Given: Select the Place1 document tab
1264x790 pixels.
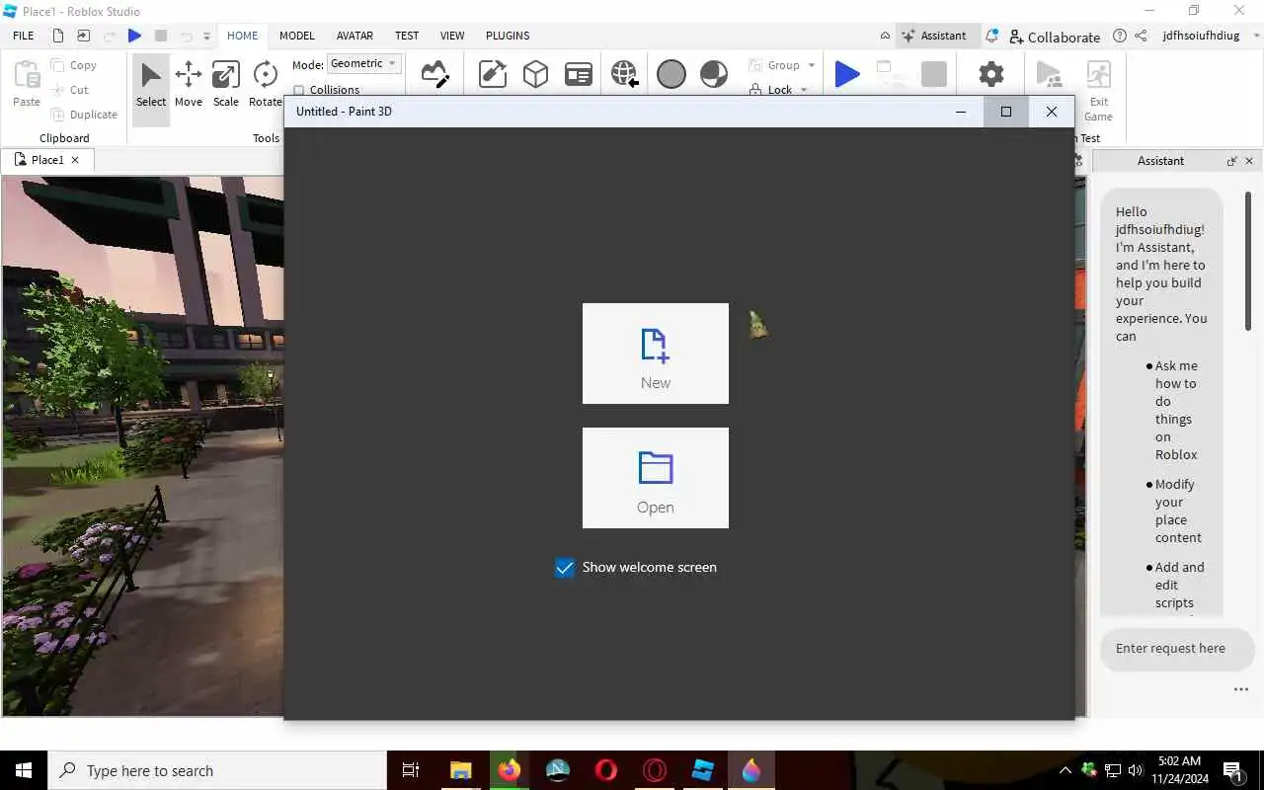Looking at the screenshot, I should [47, 160].
